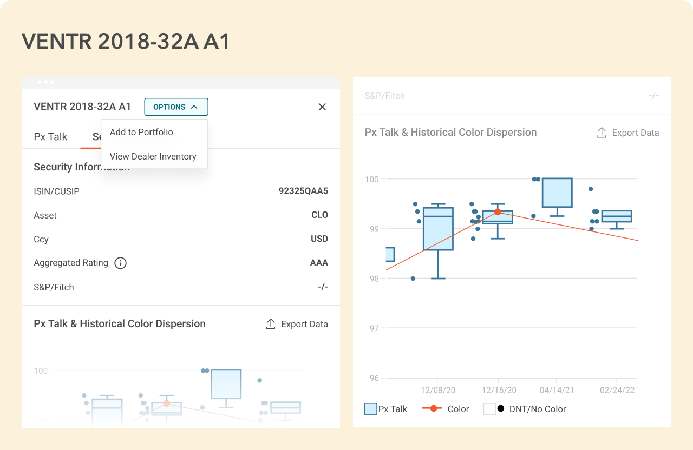Click the info icon beside Aggregated Rating

[120, 263]
